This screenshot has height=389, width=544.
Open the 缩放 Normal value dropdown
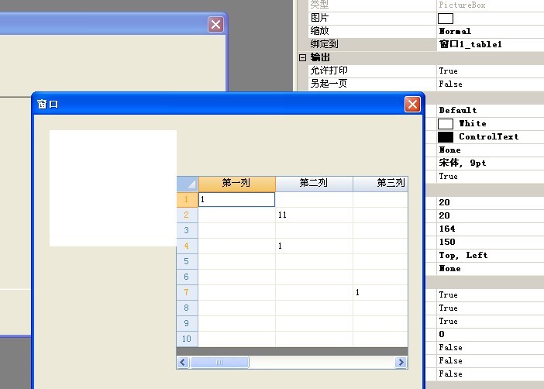tap(490, 31)
